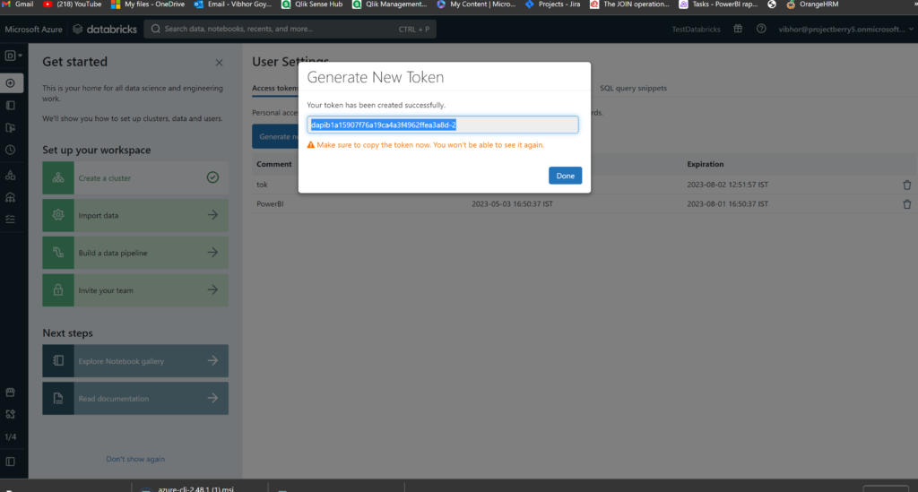Open the Qlik Sense Hub bookmark
The width and height of the screenshot is (918, 492).
point(312,4)
